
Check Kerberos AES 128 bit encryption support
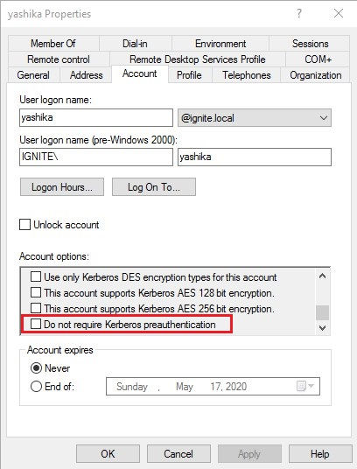[36, 292]
